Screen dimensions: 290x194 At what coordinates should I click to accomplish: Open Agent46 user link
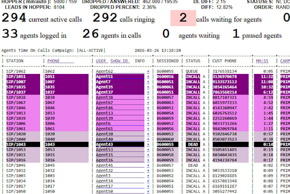[120, 108]
